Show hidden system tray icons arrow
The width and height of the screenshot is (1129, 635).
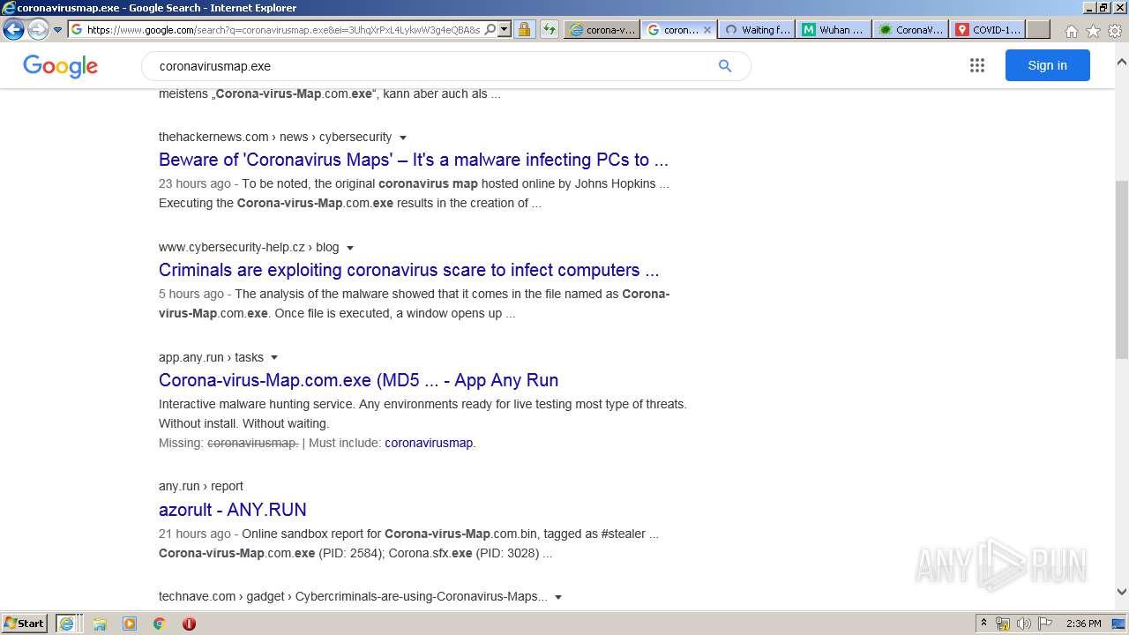tap(983, 624)
